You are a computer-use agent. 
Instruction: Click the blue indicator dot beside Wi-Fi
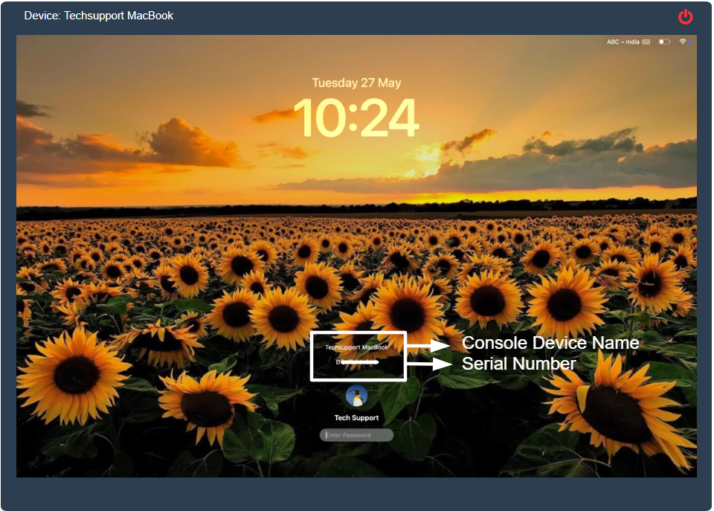coord(689,42)
